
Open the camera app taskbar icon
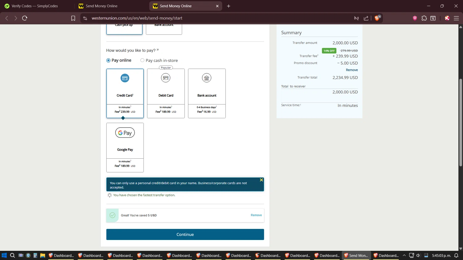[x=21, y=255]
